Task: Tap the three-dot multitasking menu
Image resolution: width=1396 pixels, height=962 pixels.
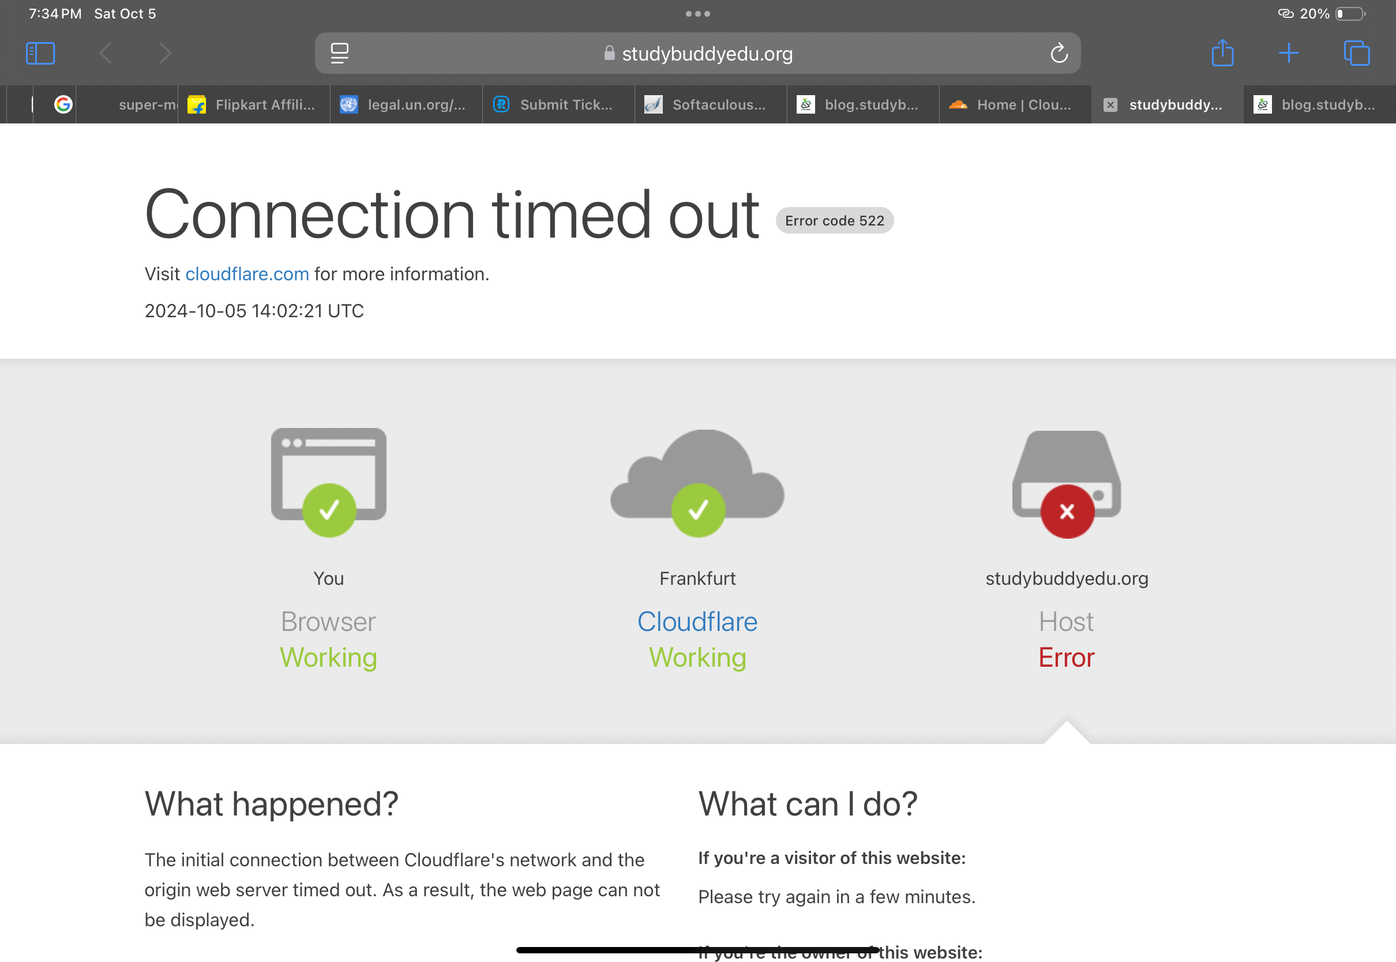Action: (x=697, y=13)
